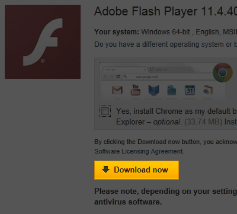
Task: Click the yellow Download now button
Action: [x=136, y=170]
